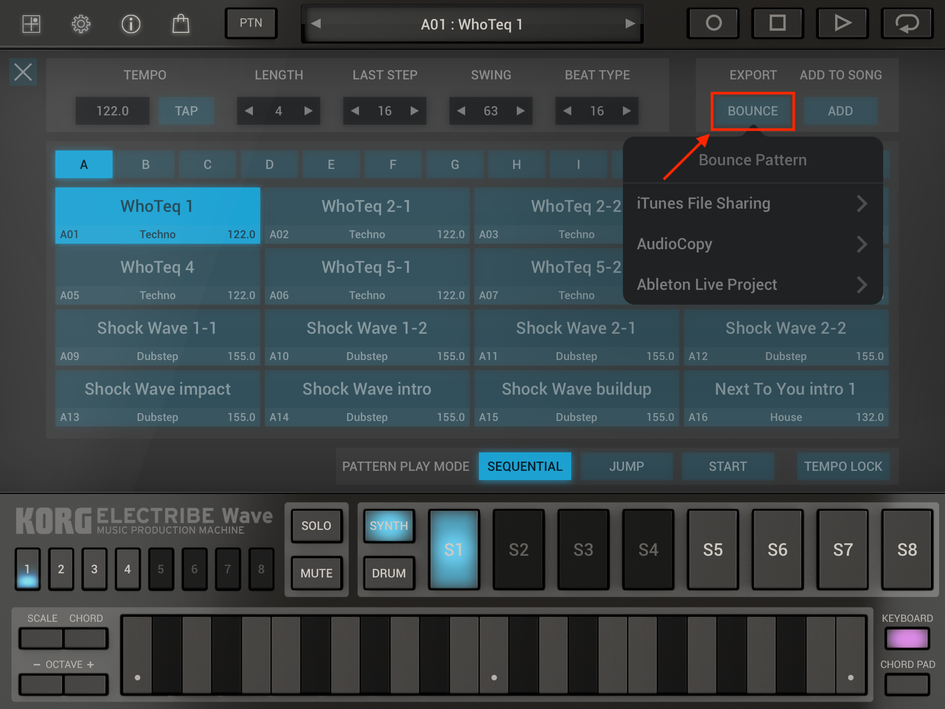Set play mode to JUMP
This screenshot has height=709, width=945.
[627, 466]
